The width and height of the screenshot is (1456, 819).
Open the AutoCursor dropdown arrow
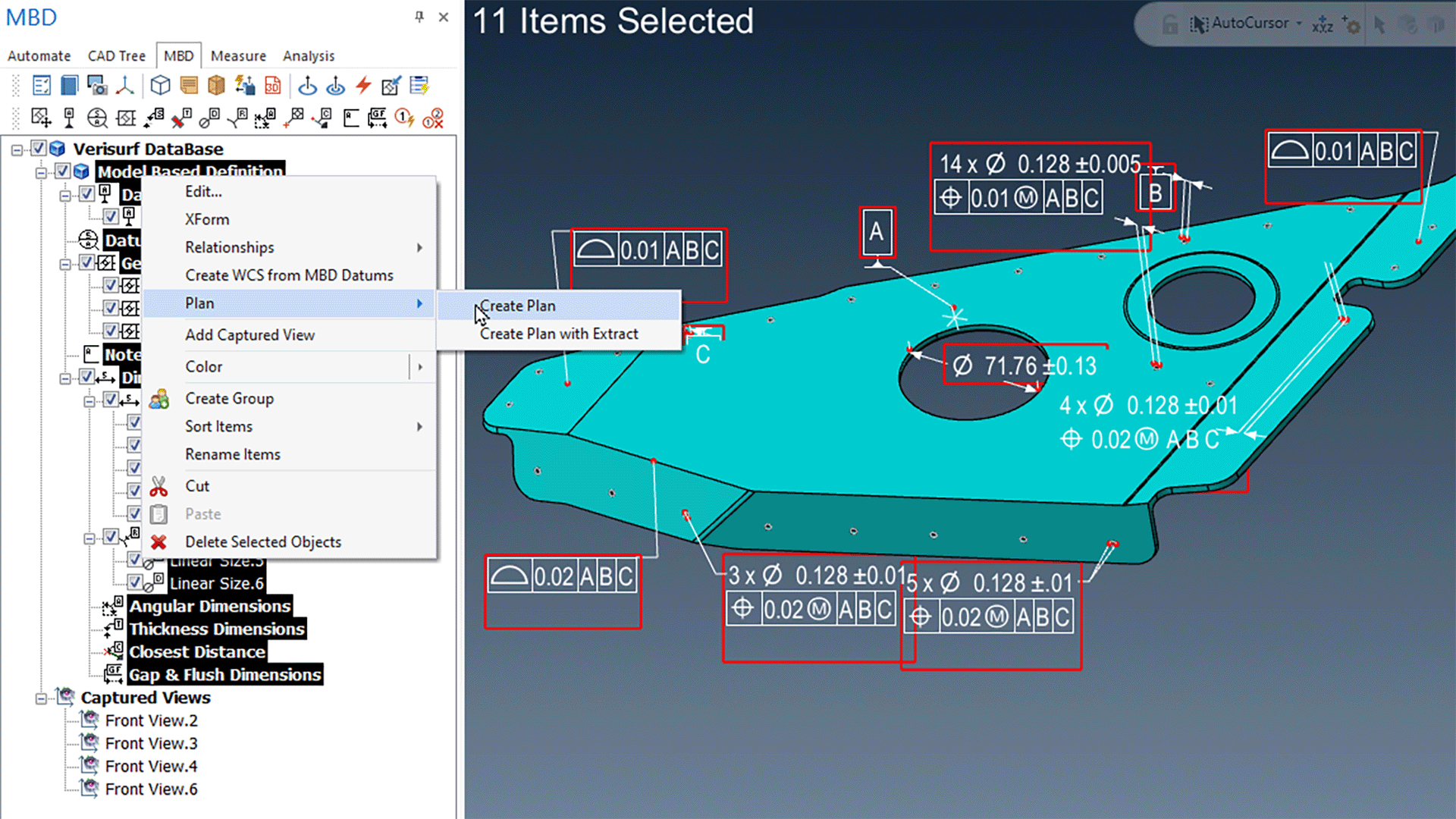coord(1299,24)
